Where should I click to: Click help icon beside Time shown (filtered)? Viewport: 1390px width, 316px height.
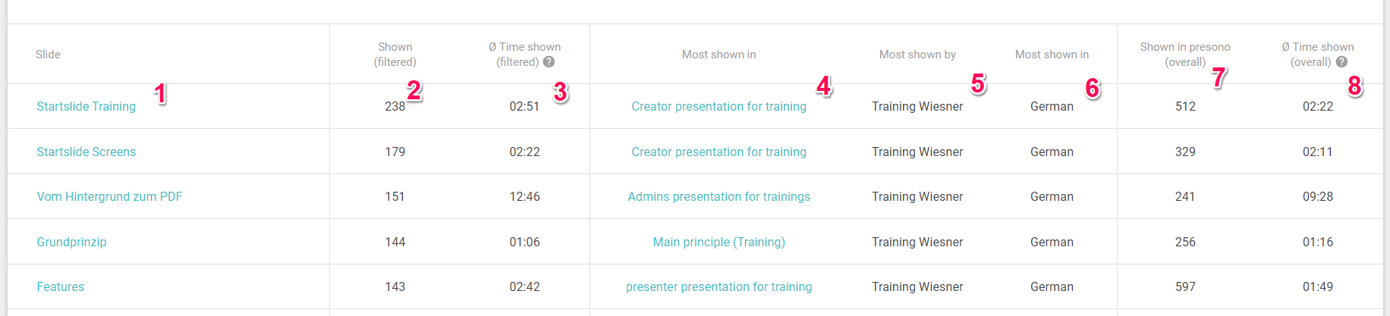(x=549, y=62)
